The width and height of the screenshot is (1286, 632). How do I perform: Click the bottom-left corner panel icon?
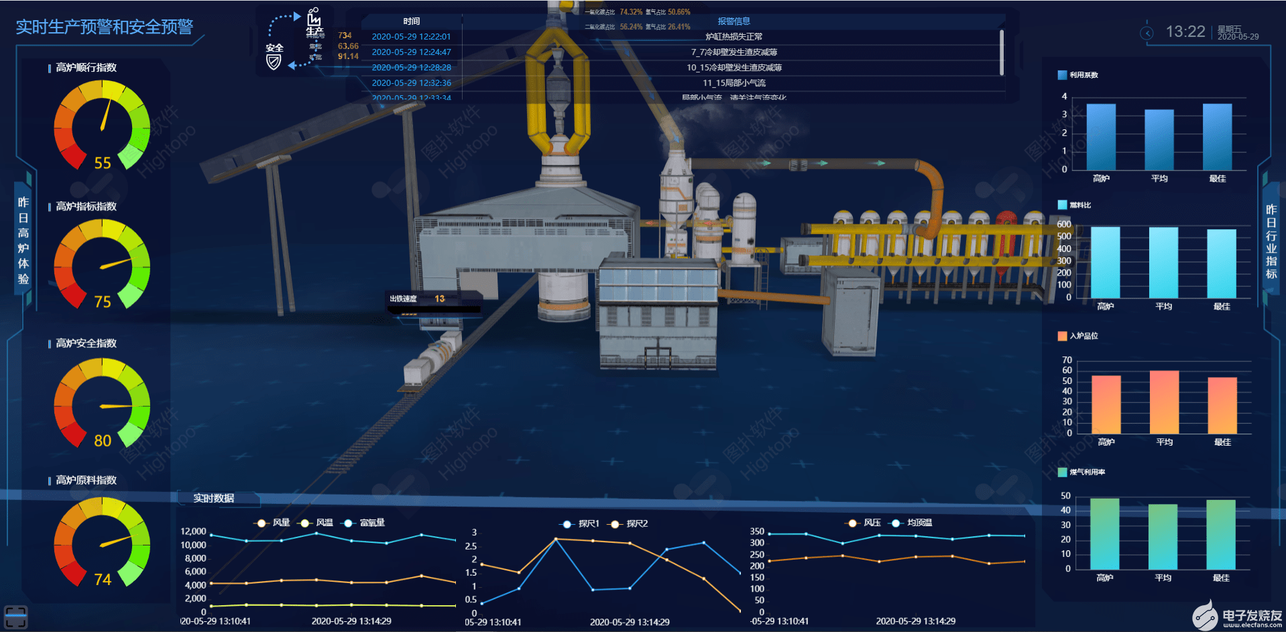pyautogui.click(x=15, y=617)
